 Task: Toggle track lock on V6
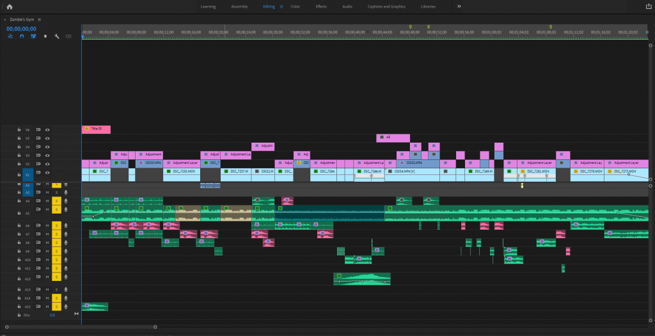19,130
